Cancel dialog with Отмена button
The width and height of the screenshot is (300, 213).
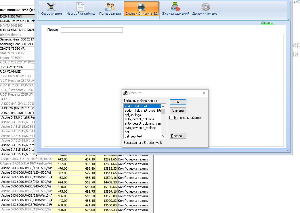(178, 111)
